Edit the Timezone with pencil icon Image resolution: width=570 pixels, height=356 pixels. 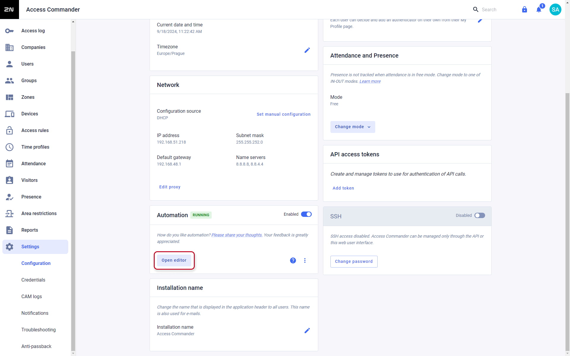[x=307, y=50]
